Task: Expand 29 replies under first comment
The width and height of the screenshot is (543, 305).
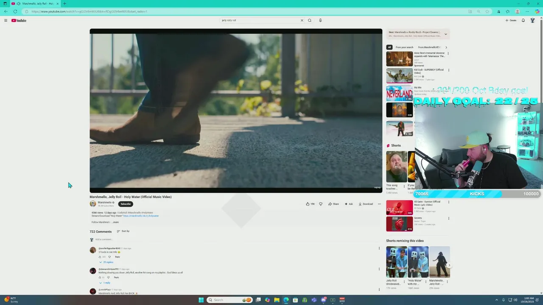Action: 106,262
